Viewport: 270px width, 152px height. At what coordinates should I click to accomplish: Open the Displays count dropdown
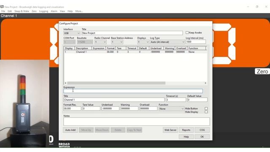click(143, 42)
